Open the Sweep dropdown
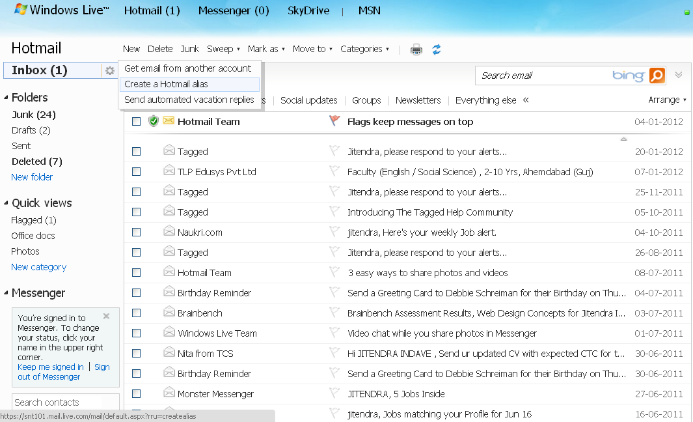 click(223, 49)
